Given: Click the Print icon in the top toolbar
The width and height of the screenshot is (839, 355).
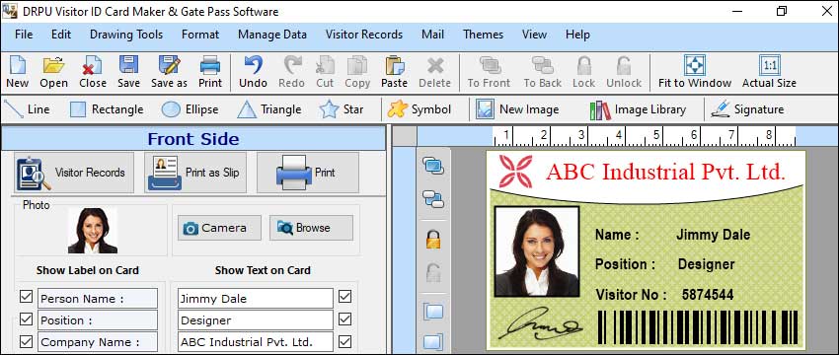Looking at the screenshot, I should click(210, 72).
